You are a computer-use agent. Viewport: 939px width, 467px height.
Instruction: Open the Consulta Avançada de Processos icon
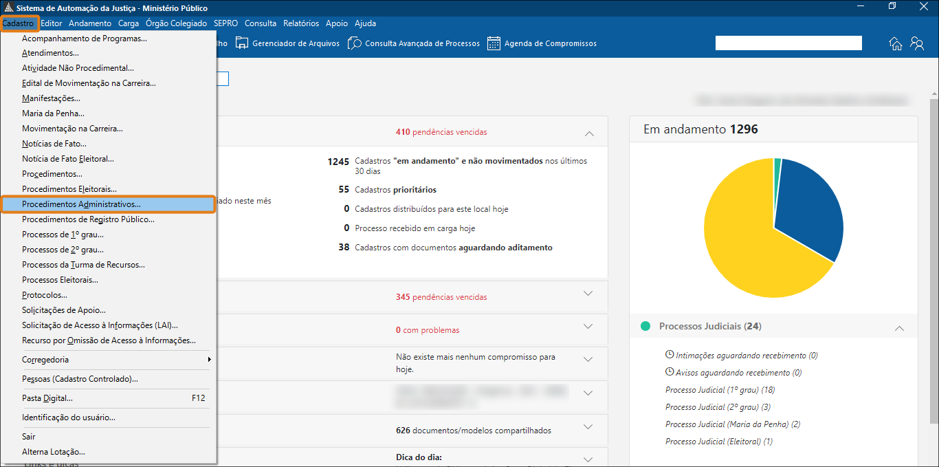click(x=355, y=43)
